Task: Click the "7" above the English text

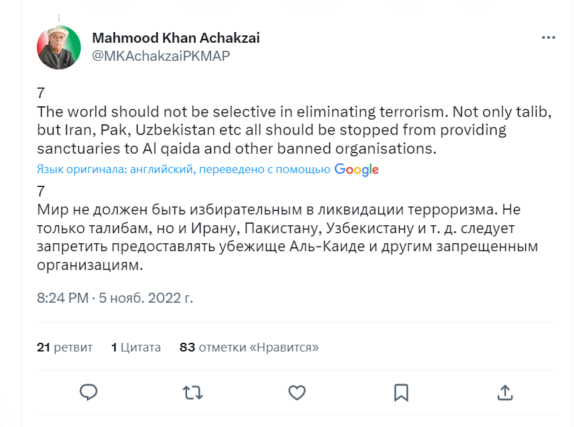Action: click(41, 94)
